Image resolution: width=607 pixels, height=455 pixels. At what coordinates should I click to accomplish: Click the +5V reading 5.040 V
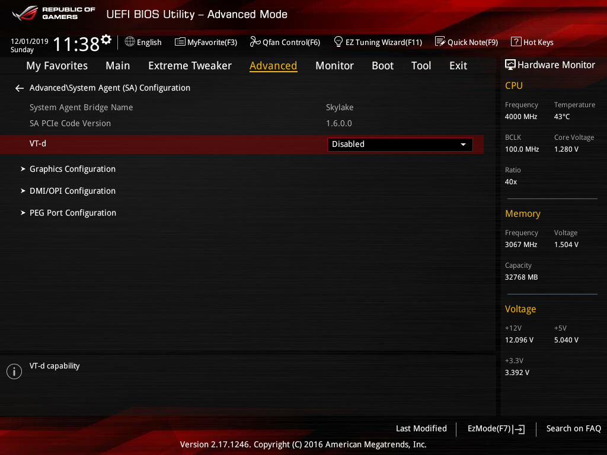tap(566, 340)
